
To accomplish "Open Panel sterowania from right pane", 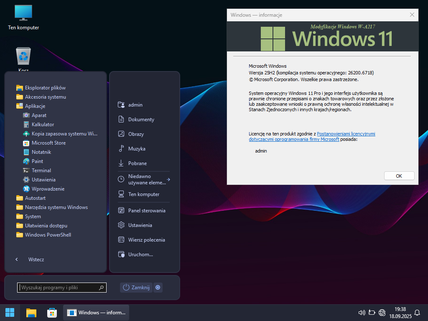I will (146, 211).
